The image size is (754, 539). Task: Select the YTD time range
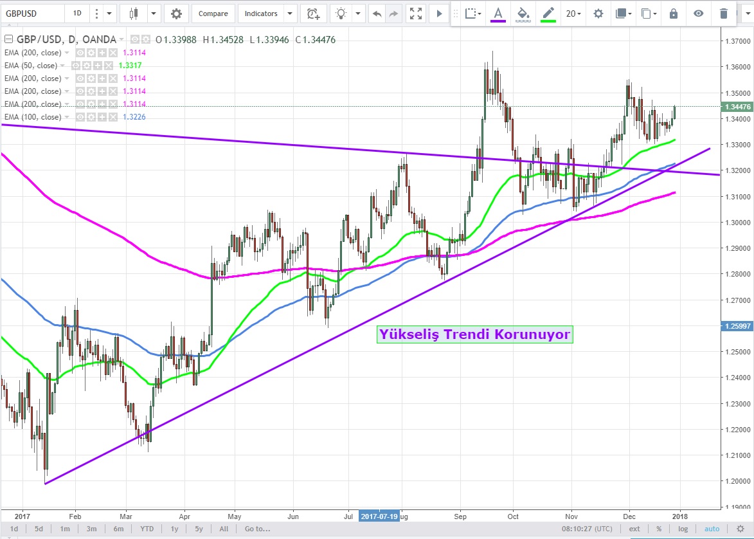147,529
